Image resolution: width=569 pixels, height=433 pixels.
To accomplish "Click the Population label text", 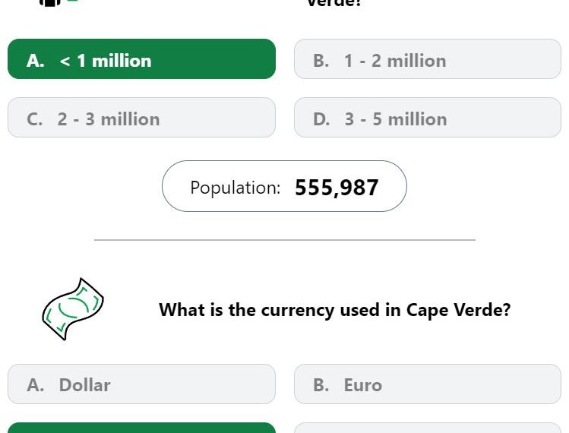I will (x=236, y=188).
